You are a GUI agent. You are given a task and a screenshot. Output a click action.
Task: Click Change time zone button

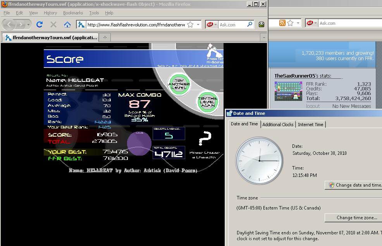357,217
